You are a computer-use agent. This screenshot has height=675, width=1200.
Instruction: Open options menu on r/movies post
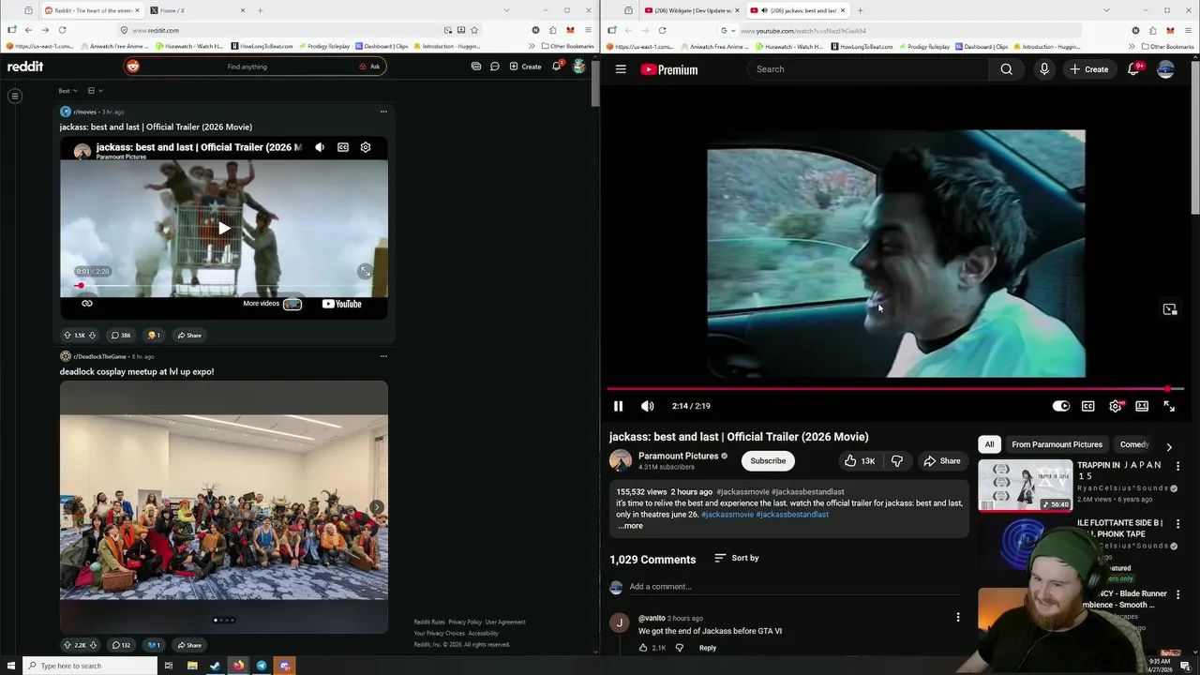(383, 112)
